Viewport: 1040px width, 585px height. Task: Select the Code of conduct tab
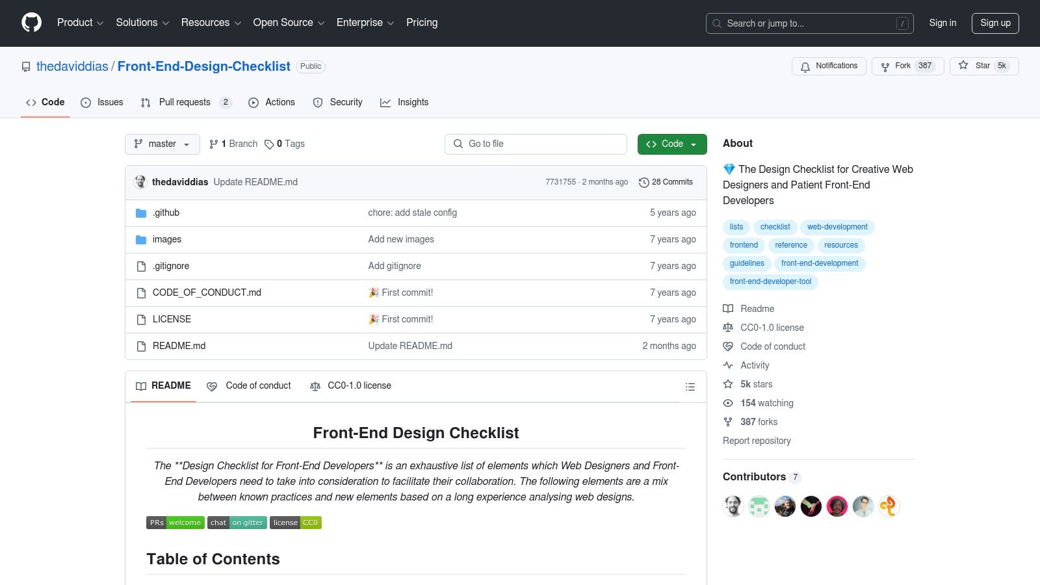pos(249,386)
